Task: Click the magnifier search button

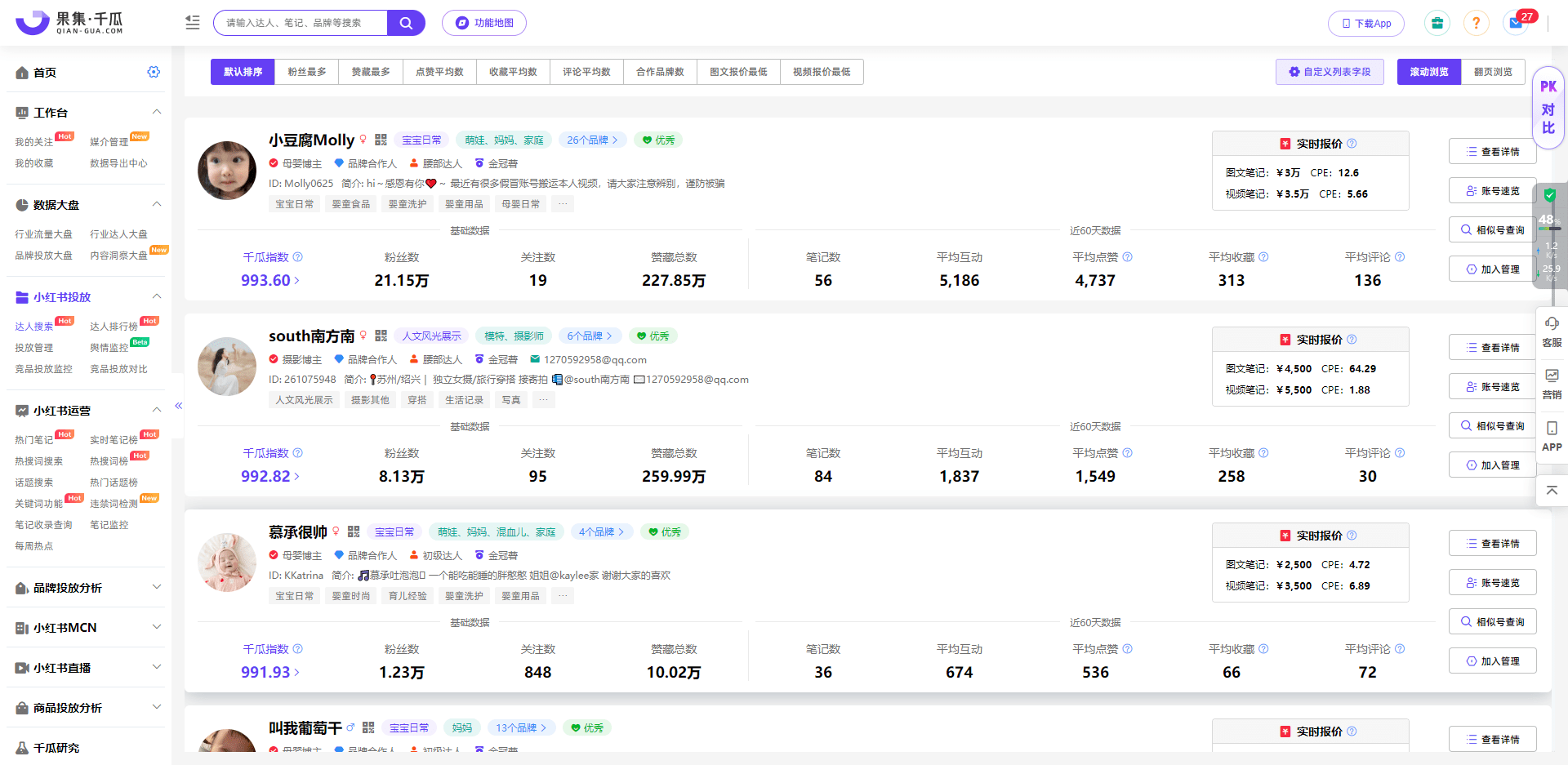Action: [406, 23]
